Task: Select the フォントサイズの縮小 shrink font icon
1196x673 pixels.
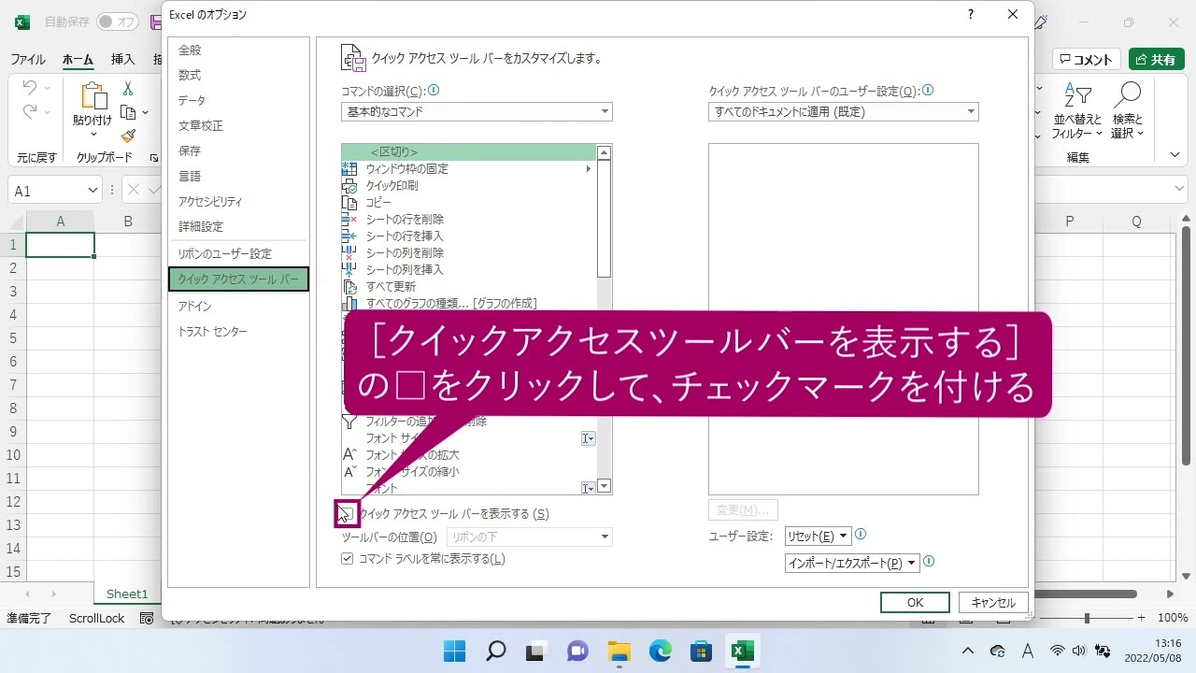Action: (349, 472)
